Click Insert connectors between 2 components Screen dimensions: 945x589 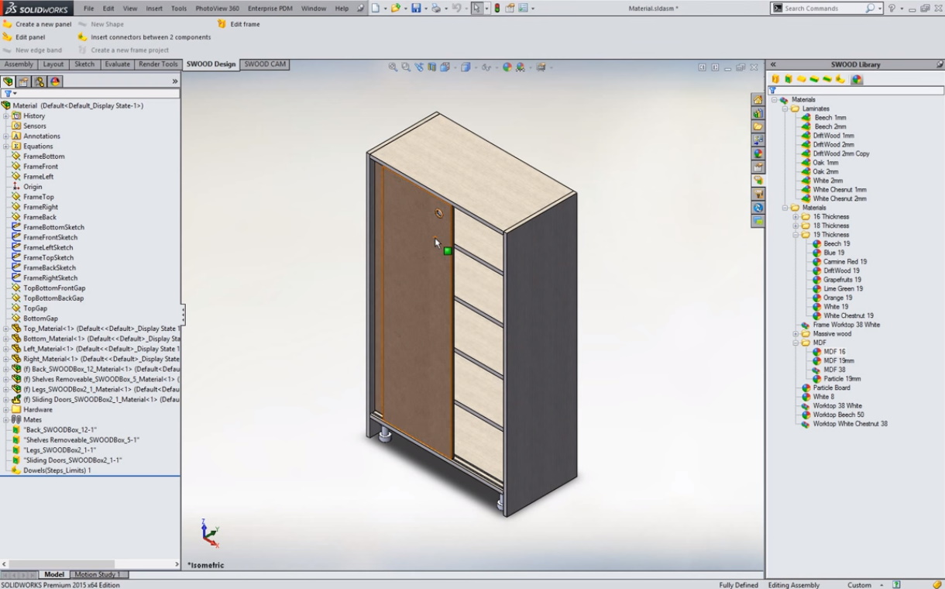[x=149, y=37]
